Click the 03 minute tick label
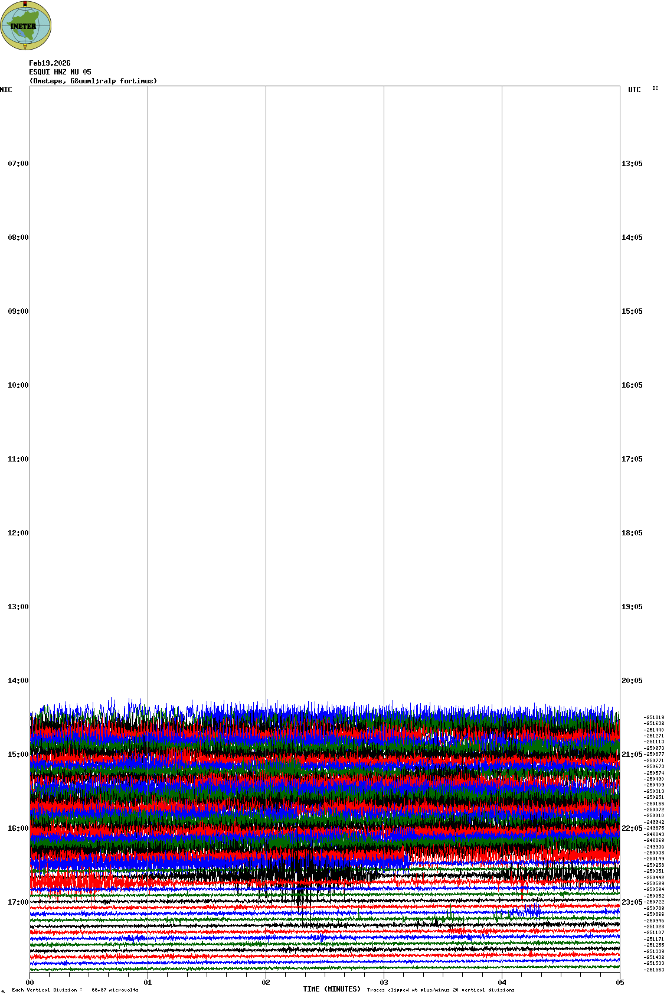This screenshot has height=998, width=667. pyautogui.click(x=384, y=983)
